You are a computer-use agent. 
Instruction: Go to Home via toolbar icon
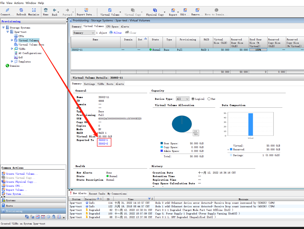point(46,10)
